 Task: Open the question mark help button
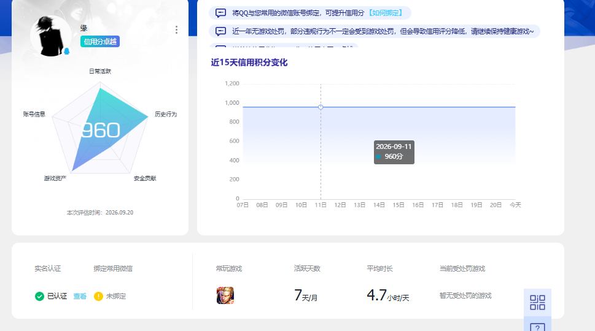(537, 325)
